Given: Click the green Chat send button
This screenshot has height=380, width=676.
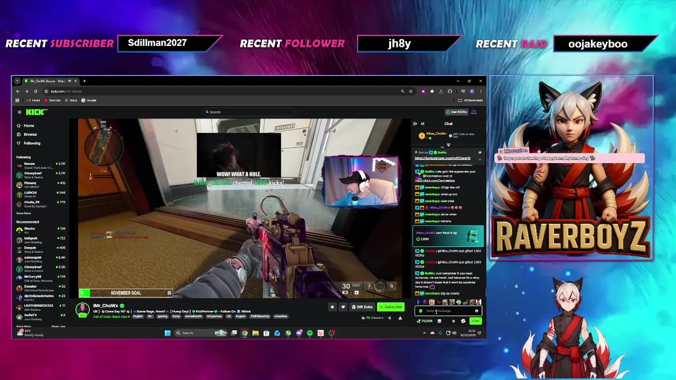Looking at the screenshot, I should point(476,321).
